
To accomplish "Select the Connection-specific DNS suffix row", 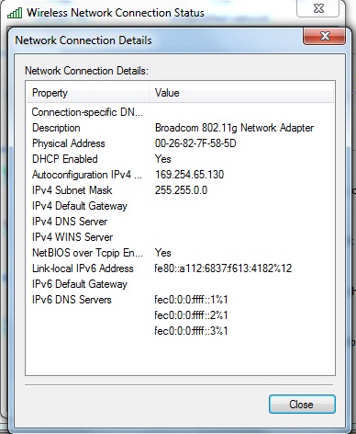I will (181, 112).
